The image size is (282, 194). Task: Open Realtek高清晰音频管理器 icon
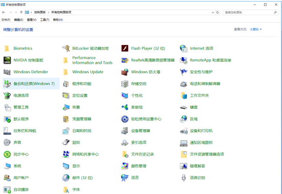[125, 60]
